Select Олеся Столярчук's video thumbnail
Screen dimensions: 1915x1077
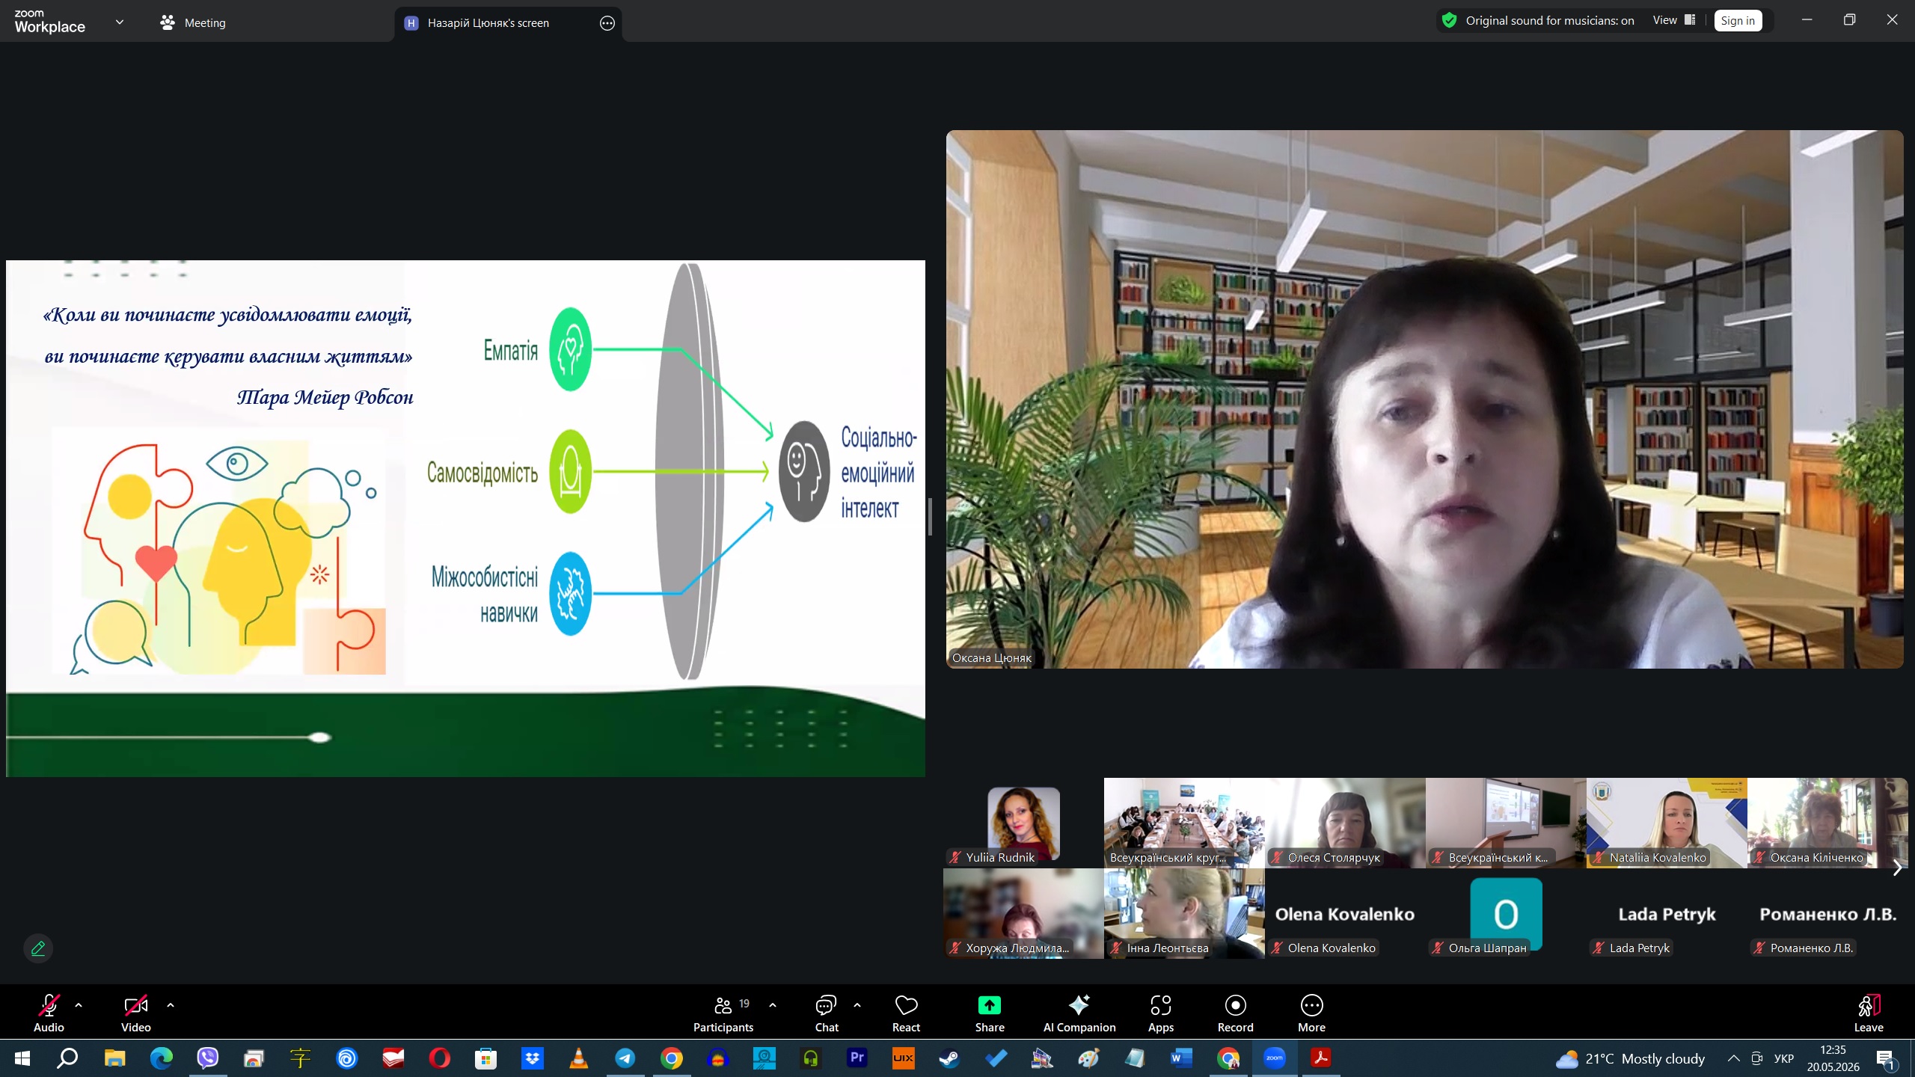coord(1345,823)
